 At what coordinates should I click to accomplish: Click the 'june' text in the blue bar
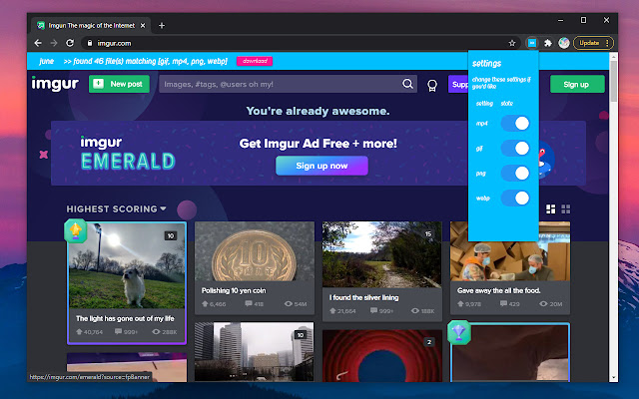point(47,61)
